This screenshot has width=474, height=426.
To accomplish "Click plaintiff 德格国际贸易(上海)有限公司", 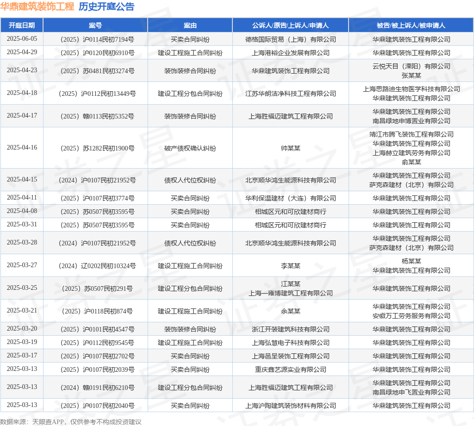I will 291,39.
